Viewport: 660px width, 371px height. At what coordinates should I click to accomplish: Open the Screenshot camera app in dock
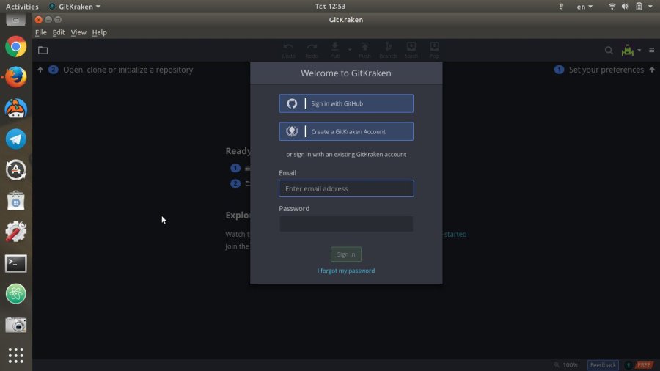tap(16, 325)
